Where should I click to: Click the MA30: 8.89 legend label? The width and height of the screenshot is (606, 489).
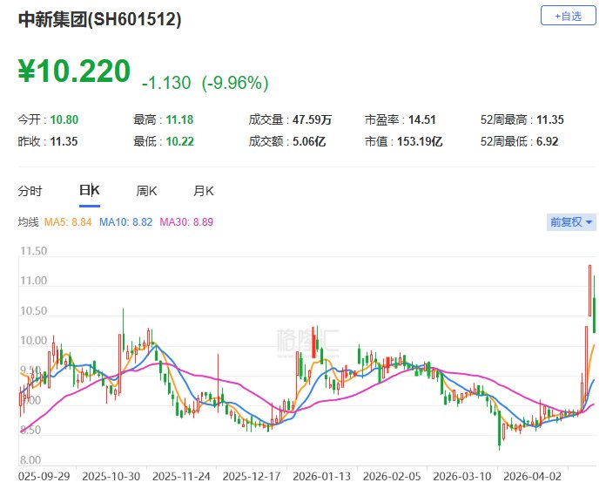(186, 222)
